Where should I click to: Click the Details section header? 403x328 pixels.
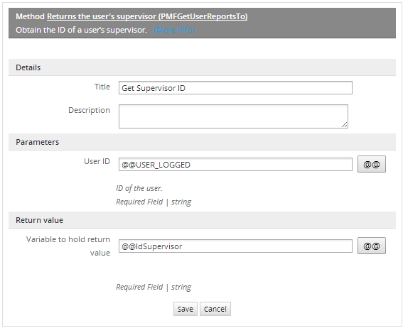pyautogui.click(x=202, y=67)
